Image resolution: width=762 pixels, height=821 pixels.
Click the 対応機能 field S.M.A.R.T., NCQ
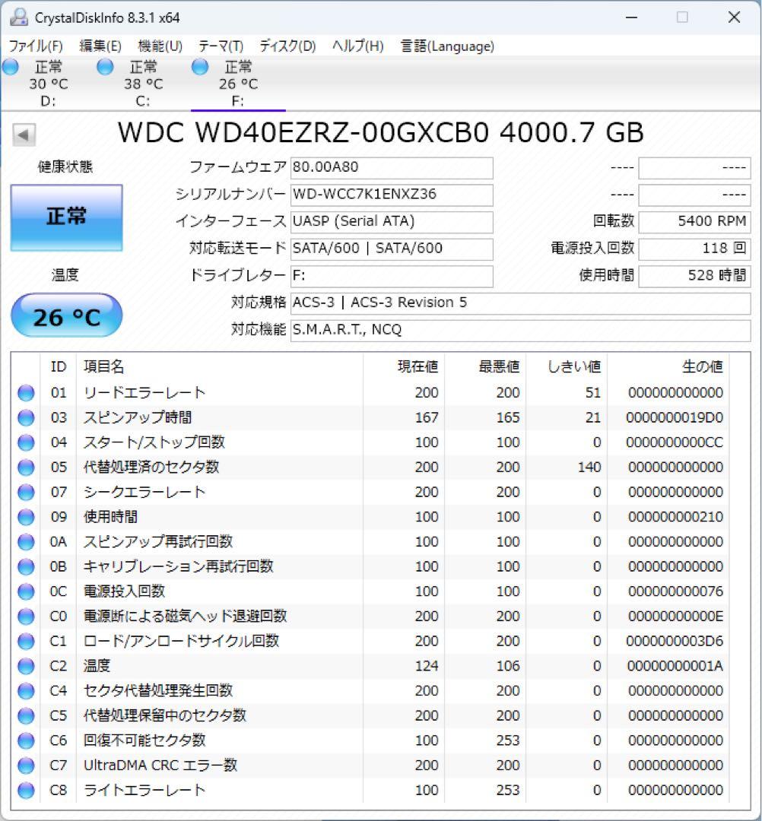click(521, 331)
